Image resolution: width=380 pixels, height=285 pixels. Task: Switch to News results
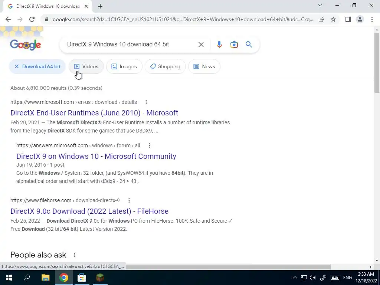(204, 66)
